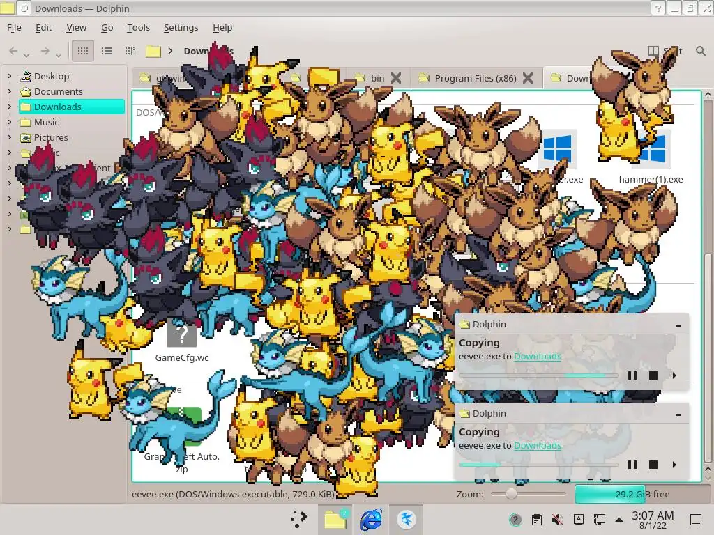Select the GameCfg.wc file icon
This screenshot has width=714, height=535.
pyautogui.click(x=182, y=336)
